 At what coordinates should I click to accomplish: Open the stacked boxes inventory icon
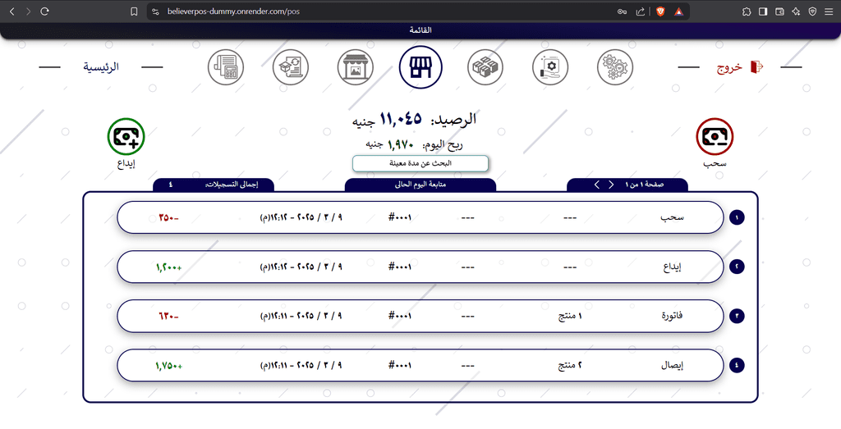485,67
